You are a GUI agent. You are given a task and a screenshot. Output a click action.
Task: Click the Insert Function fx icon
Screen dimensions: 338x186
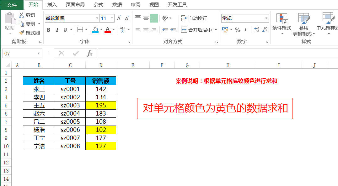coord(90,53)
